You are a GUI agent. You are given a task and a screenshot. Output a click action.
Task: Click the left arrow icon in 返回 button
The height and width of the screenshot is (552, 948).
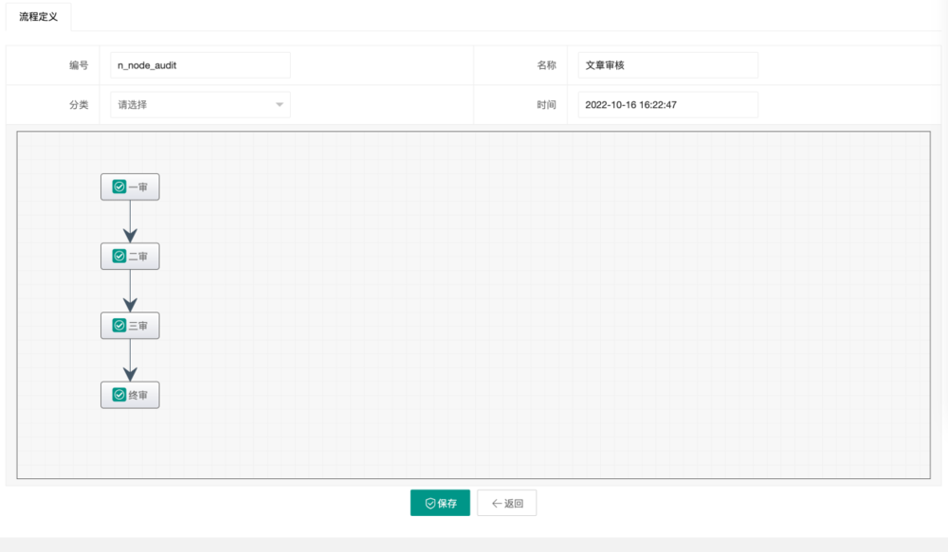(x=497, y=504)
